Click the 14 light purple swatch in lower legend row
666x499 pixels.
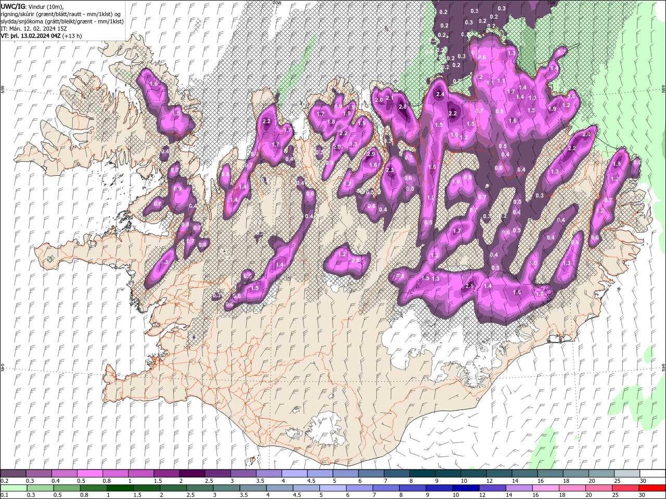click(x=519, y=488)
